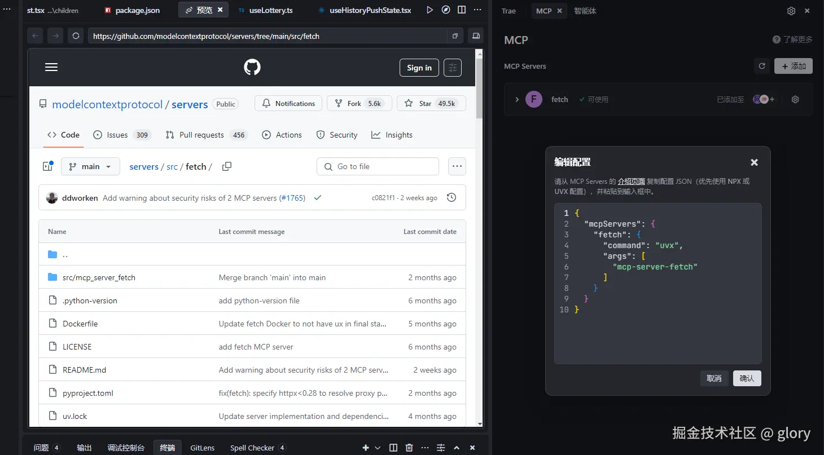Run the file with play icon in editor toolbar

430,10
